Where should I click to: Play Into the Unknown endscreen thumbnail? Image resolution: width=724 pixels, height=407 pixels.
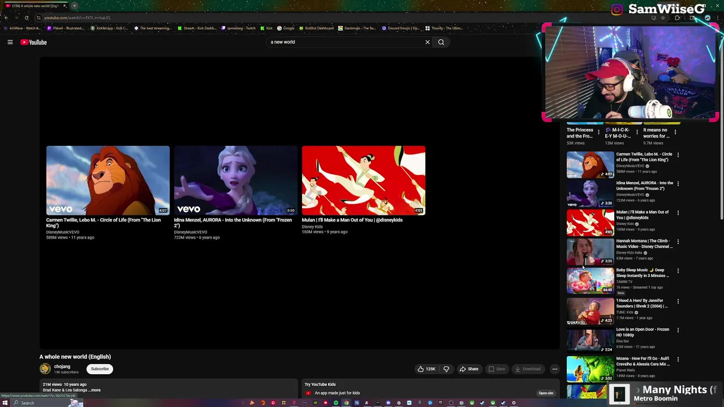coord(235,180)
